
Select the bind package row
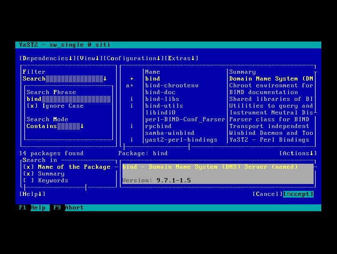(x=218, y=79)
